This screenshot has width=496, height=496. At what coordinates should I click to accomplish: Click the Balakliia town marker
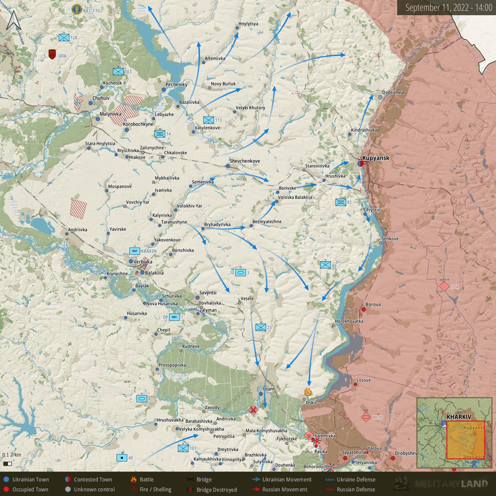142,273
